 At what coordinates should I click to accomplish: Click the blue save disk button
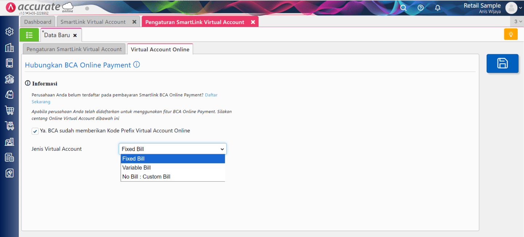[503, 63]
